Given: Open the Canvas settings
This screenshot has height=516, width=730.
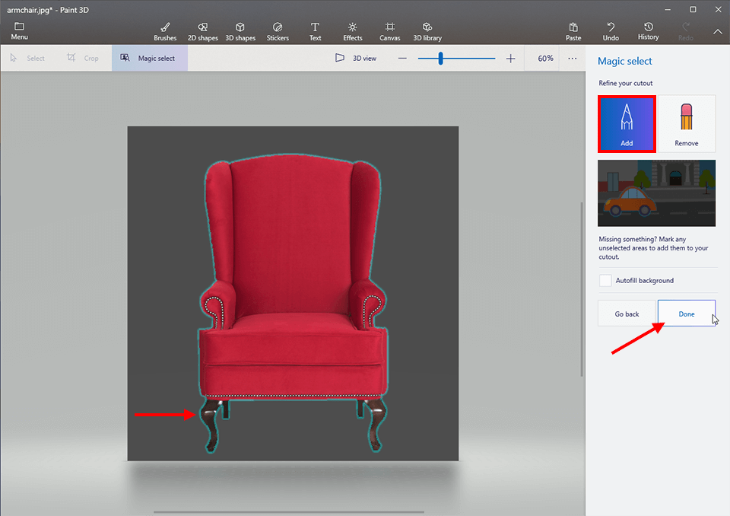Looking at the screenshot, I should 389,30.
